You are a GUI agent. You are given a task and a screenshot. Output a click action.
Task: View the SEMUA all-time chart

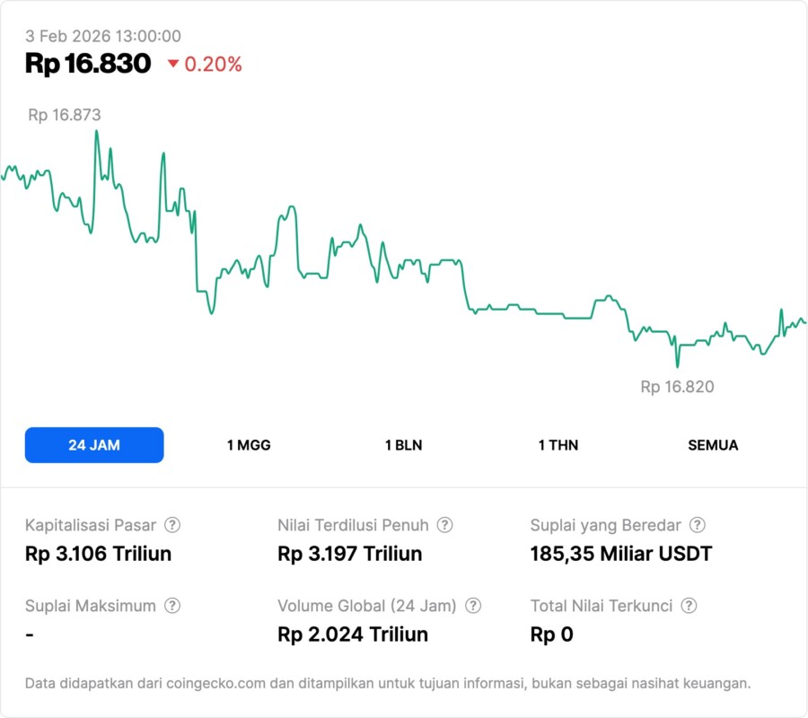(x=713, y=445)
